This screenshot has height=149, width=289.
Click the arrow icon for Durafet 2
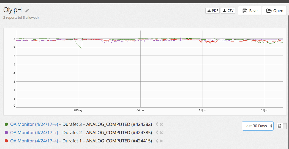pos(157,133)
